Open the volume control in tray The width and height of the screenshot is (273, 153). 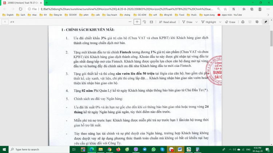tap(234, 149)
